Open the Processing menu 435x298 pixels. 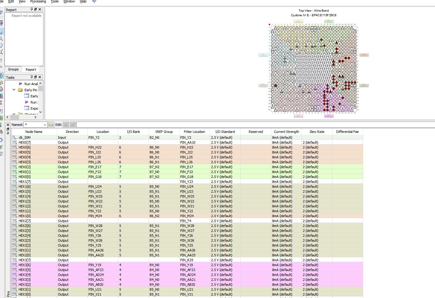tap(38, 1)
